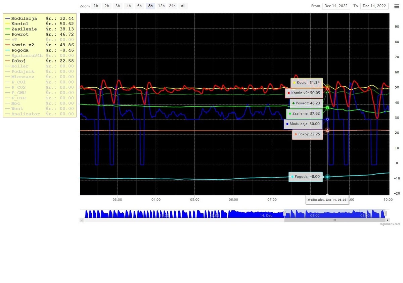
Task: Toggle Komin x2 series visibility
Action: [23, 45]
